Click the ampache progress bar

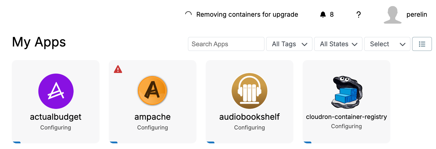(x=114, y=142)
